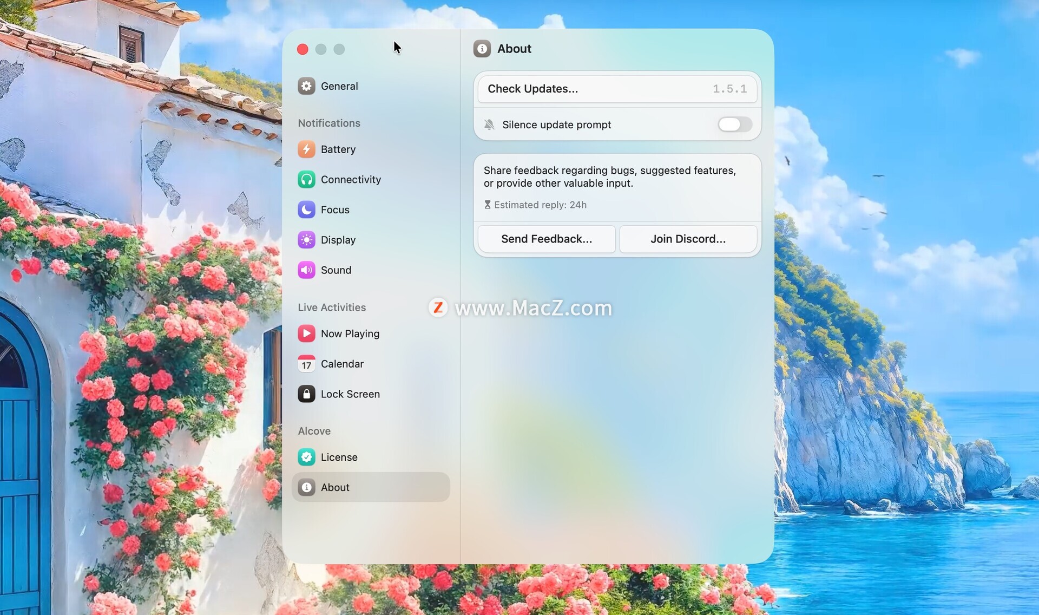
Task: Open the Calendar 17 icon
Action: coord(306,364)
